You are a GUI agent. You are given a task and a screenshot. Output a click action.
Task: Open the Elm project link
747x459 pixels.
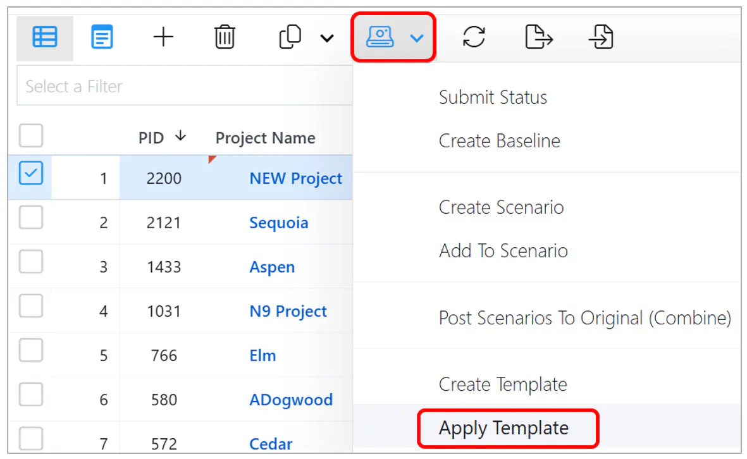(262, 355)
